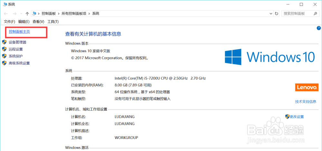Open the 文件(F) menu
The height and width of the screenshot is (151, 322).
pyautogui.click(x=10, y=22)
